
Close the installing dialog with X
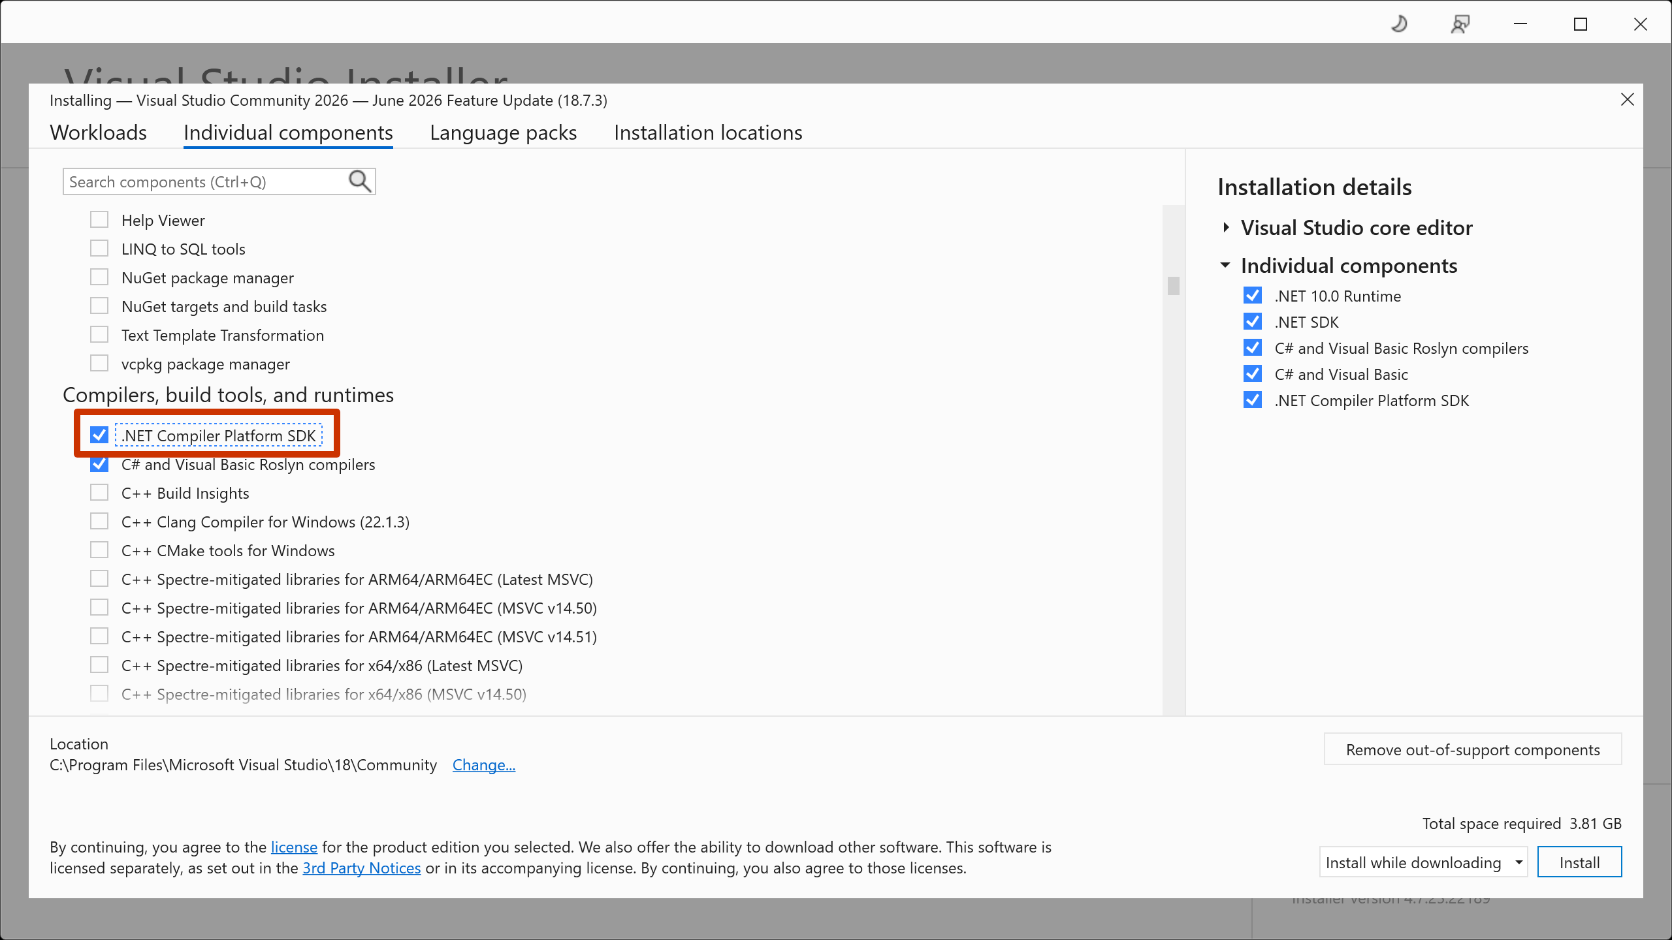coord(1627,100)
